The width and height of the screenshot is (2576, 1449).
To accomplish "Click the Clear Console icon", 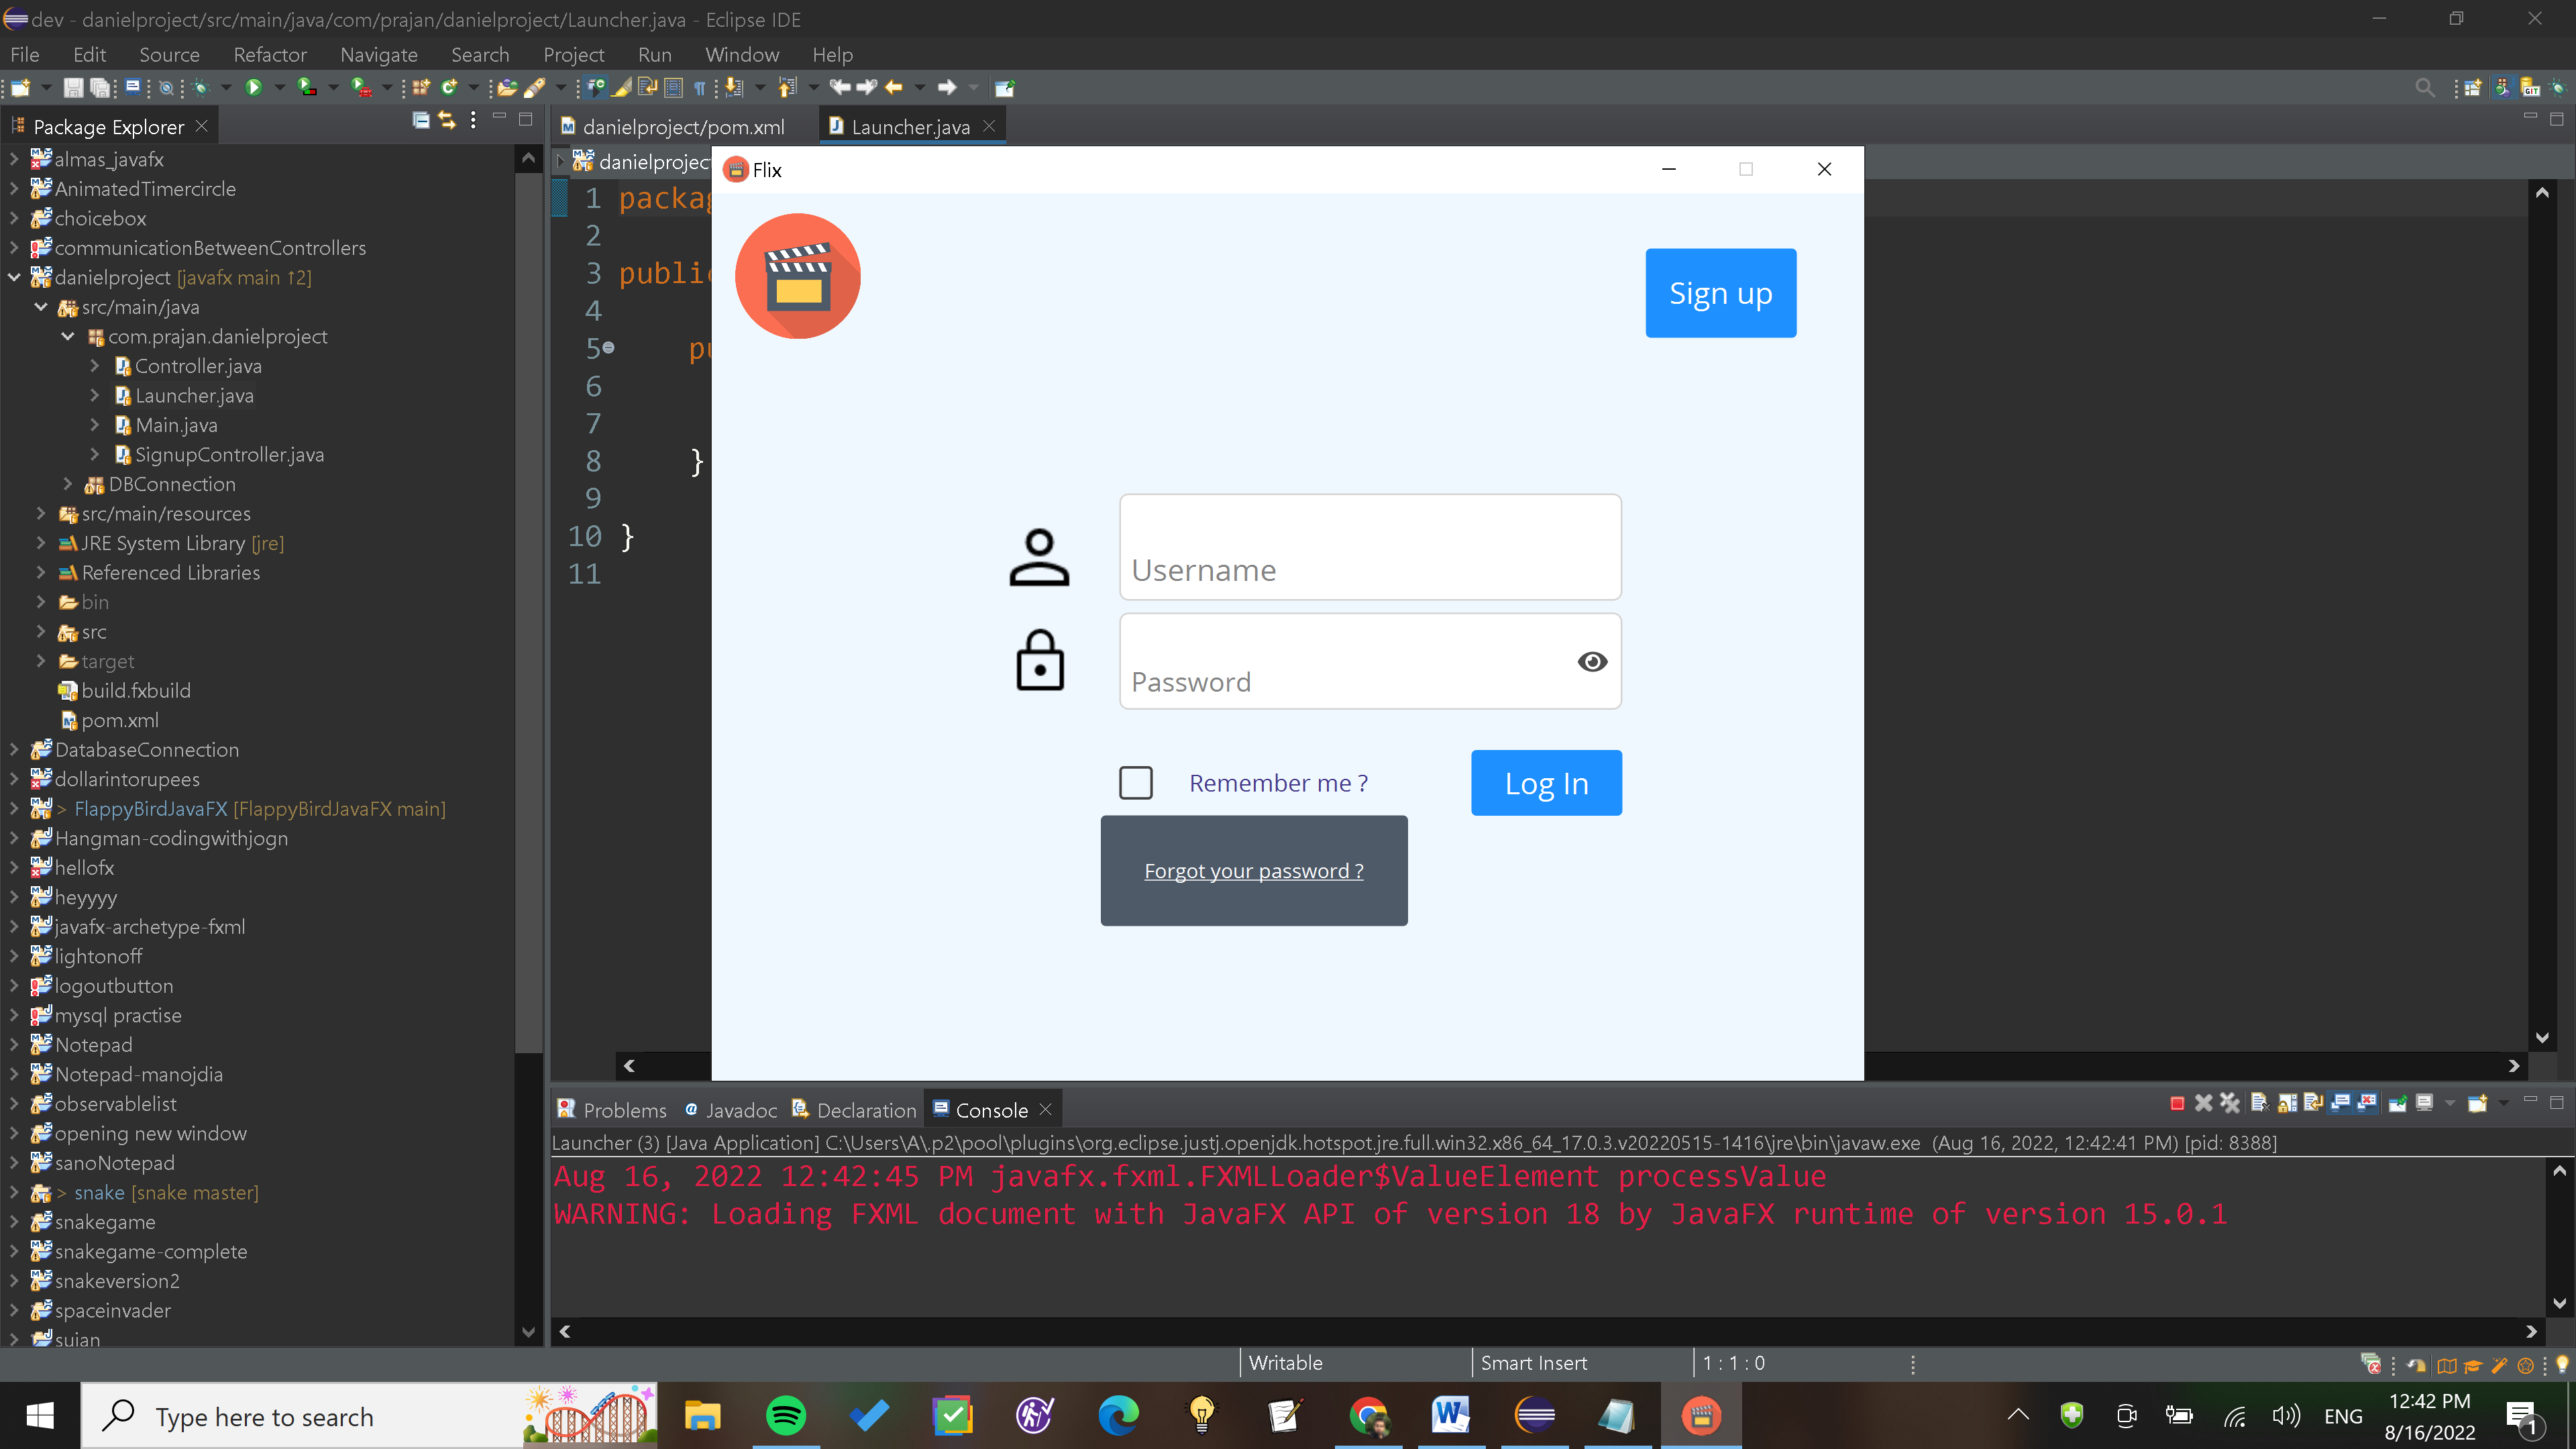I will click(2260, 1103).
